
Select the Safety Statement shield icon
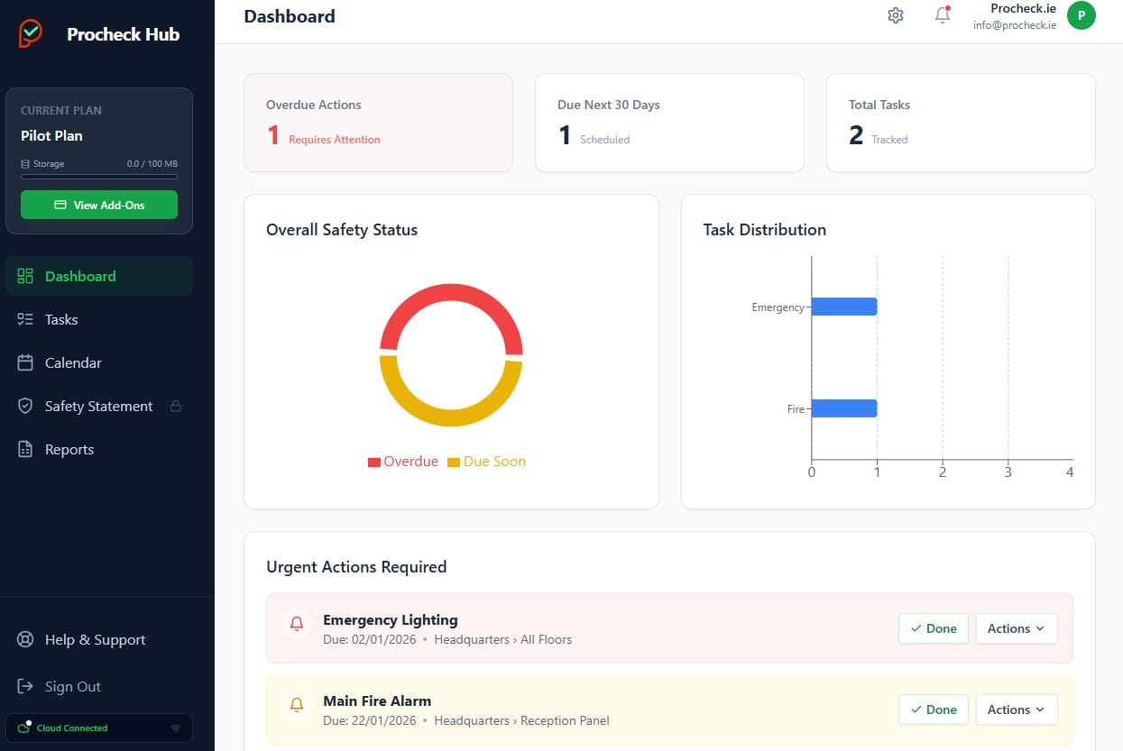tap(25, 406)
